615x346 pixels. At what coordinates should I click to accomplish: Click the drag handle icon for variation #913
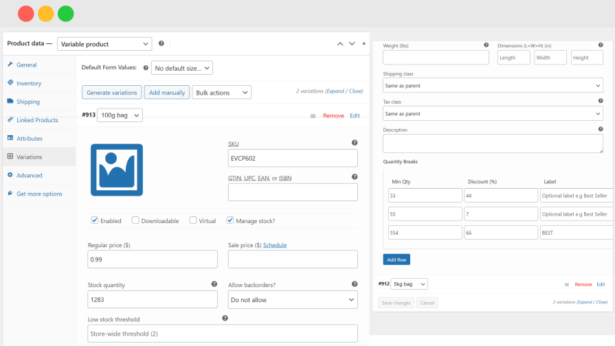click(x=313, y=116)
